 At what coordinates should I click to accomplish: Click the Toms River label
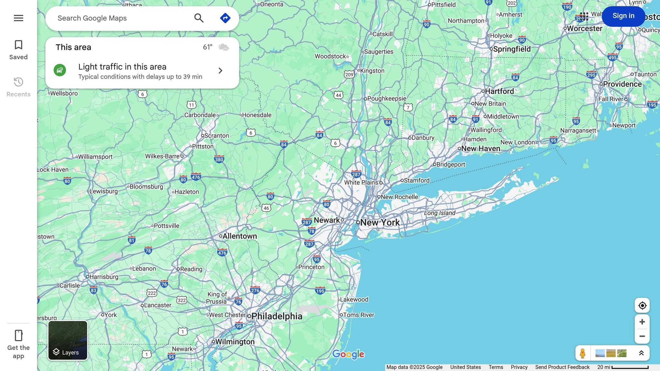(359, 315)
